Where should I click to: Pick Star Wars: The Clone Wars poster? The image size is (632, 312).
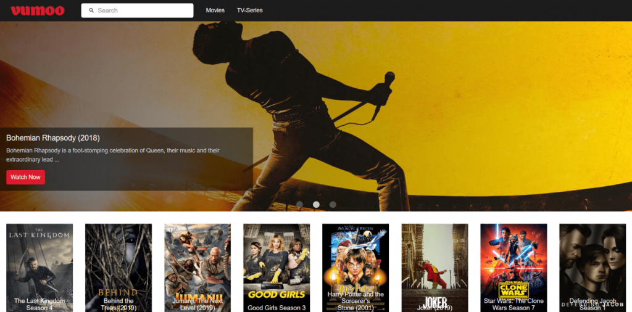click(513, 268)
